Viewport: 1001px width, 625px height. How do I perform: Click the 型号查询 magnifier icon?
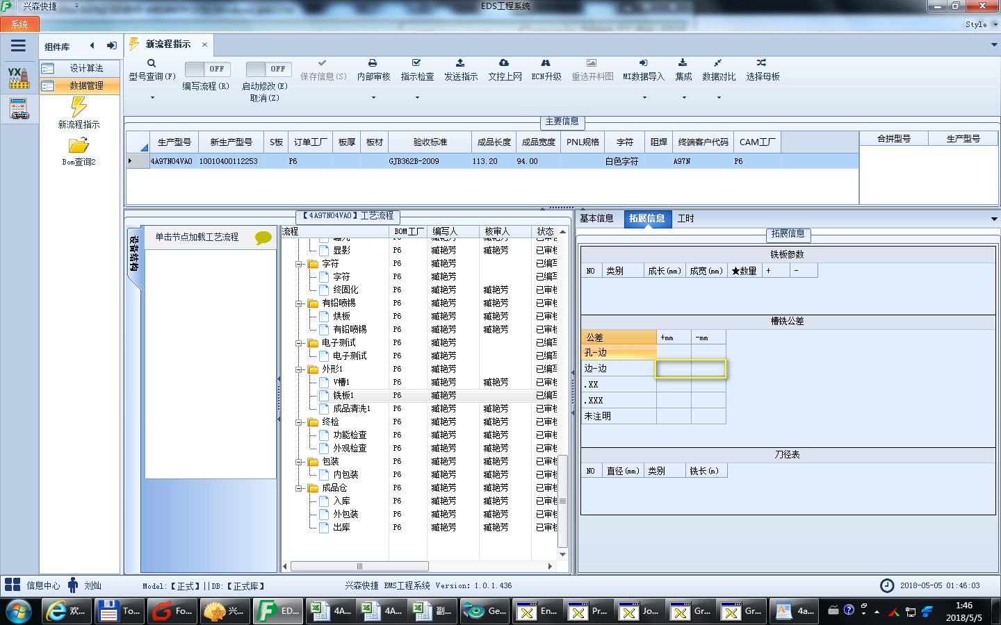152,63
